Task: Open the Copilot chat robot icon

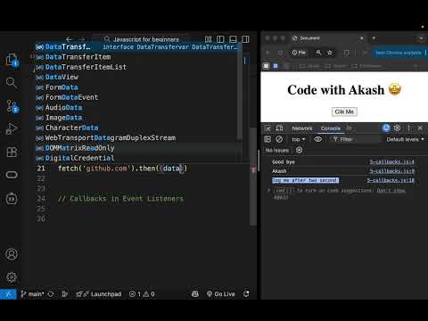Action: pos(12,198)
